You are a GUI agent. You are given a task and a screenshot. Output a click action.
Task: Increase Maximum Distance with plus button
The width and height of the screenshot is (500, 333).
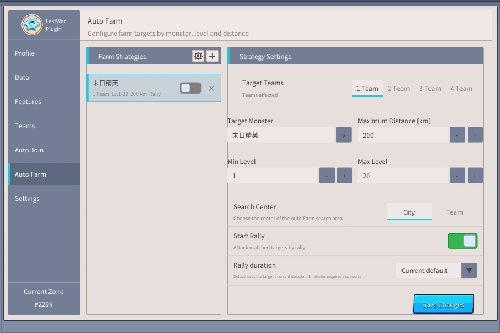475,135
